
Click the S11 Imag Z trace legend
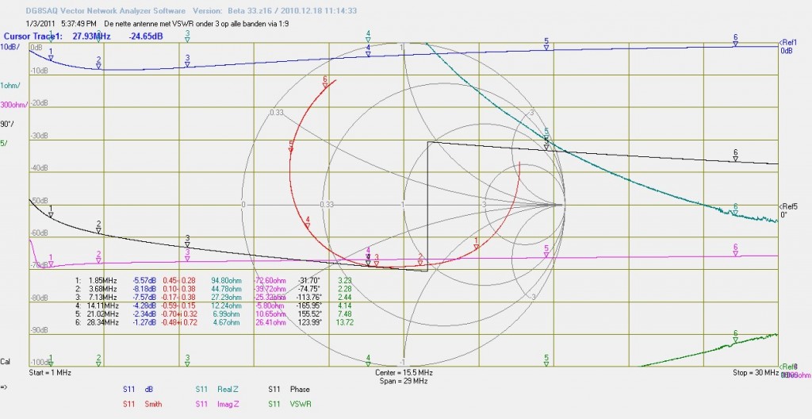coord(217,404)
